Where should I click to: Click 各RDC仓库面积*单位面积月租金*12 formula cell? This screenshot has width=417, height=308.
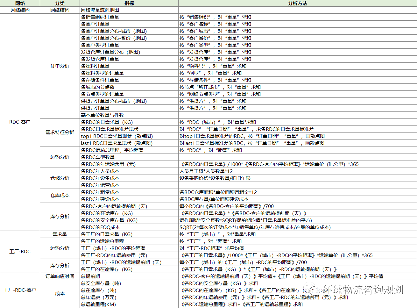pyautogui.click(x=297, y=192)
